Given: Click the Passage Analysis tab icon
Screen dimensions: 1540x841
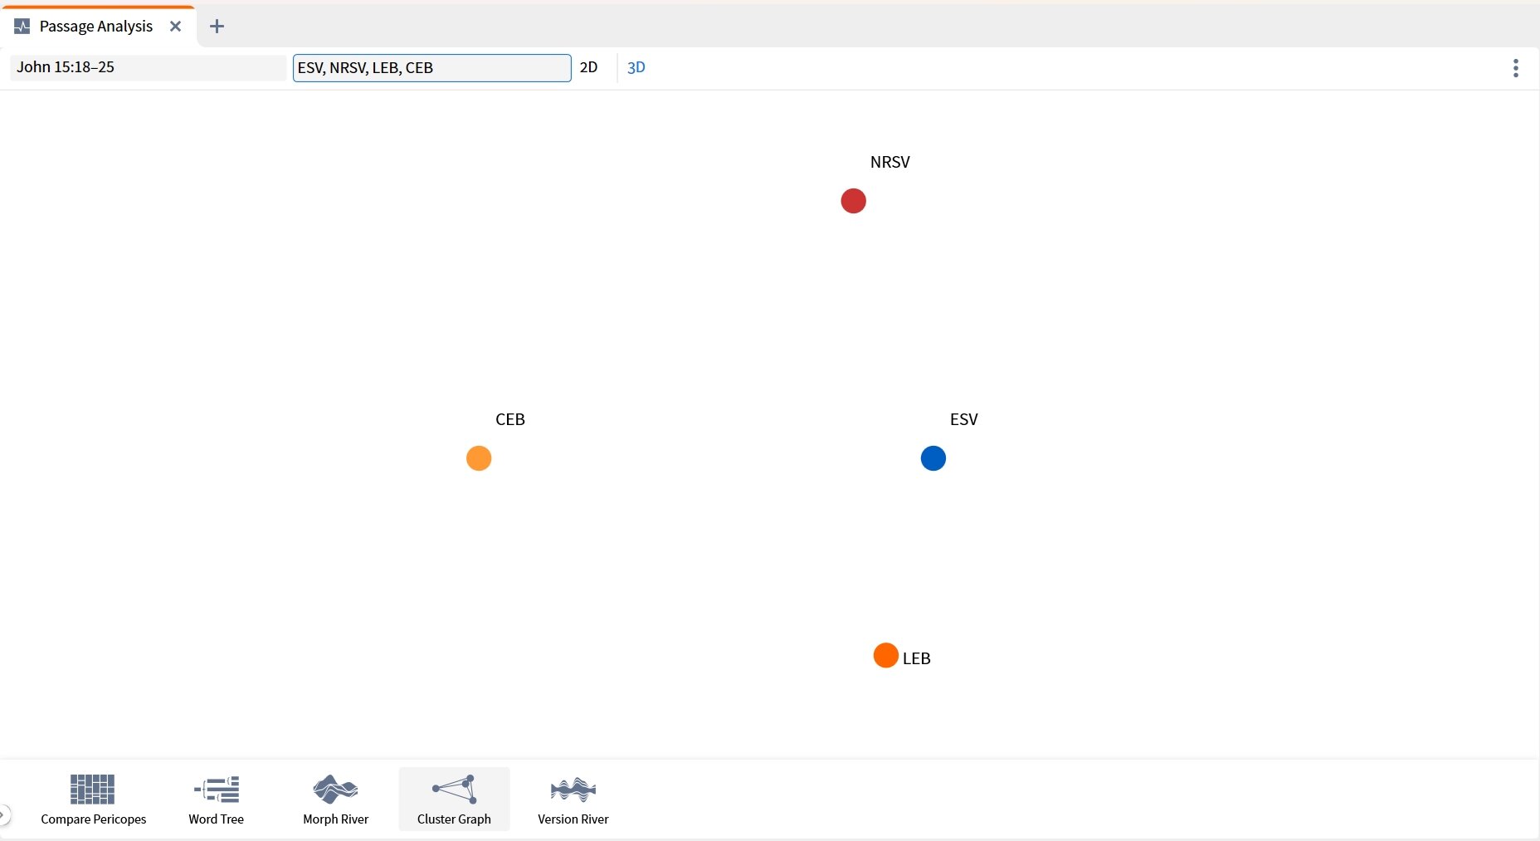Looking at the screenshot, I should click(22, 27).
